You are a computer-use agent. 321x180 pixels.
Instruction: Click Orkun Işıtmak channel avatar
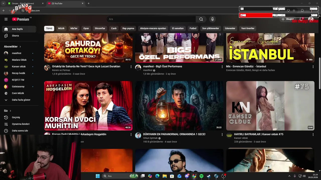pos(138,135)
